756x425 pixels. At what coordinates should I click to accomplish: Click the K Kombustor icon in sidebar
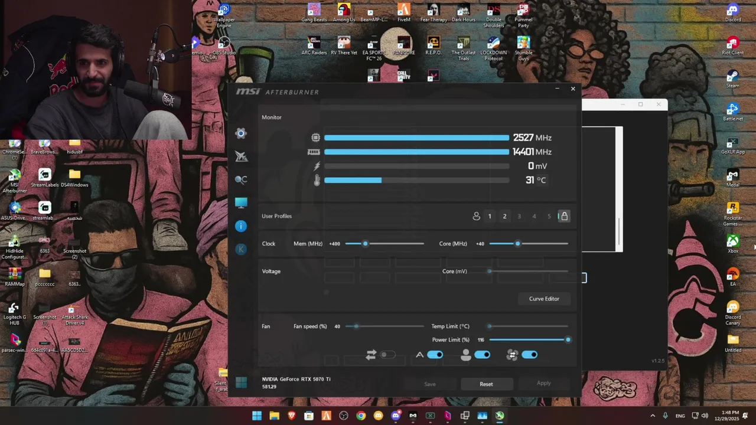point(240,249)
